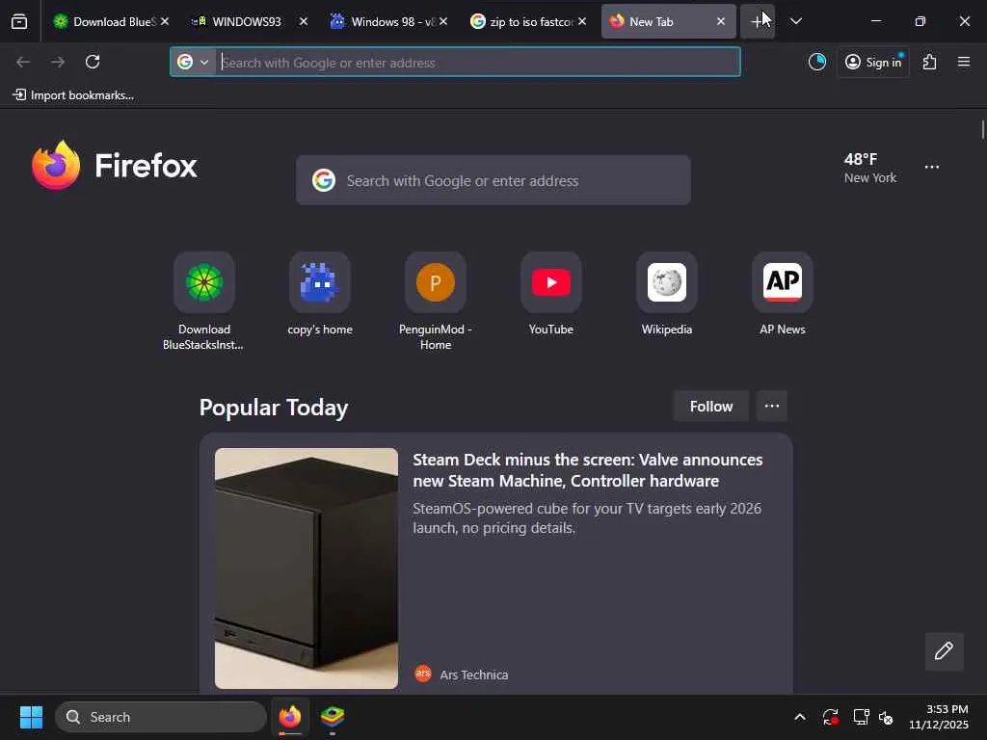The image size is (987, 740).
Task: Close the Windows 98 tab
Action: 443,21
